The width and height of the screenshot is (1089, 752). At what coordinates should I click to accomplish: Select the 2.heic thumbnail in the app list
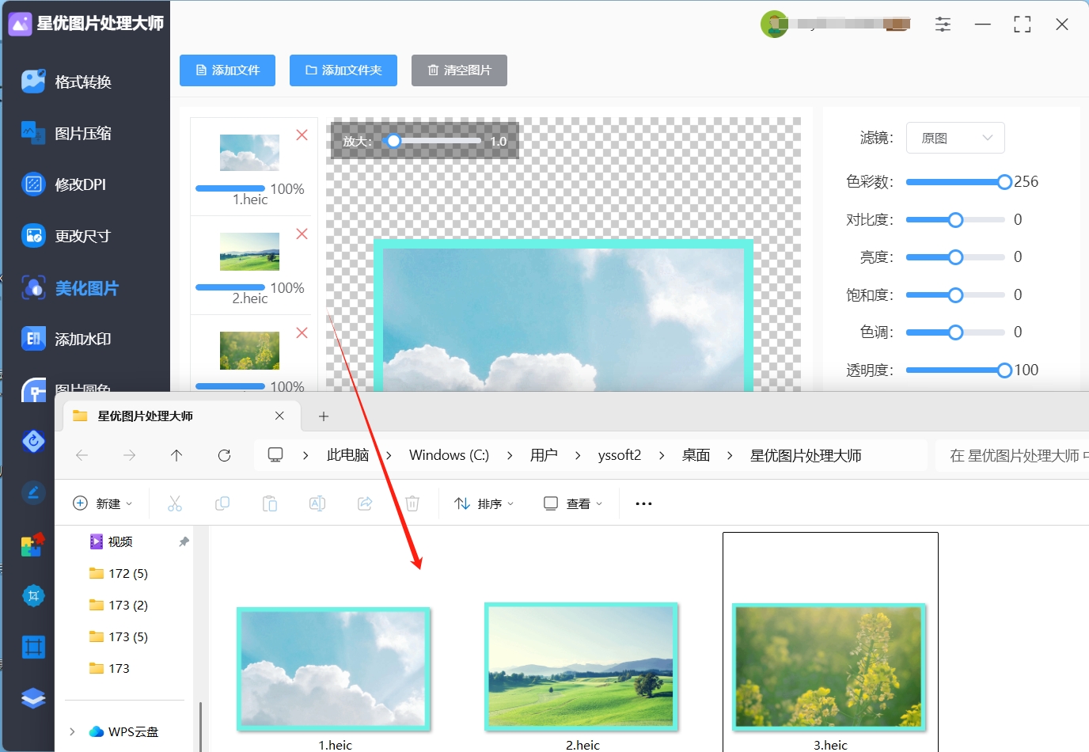coord(249,252)
